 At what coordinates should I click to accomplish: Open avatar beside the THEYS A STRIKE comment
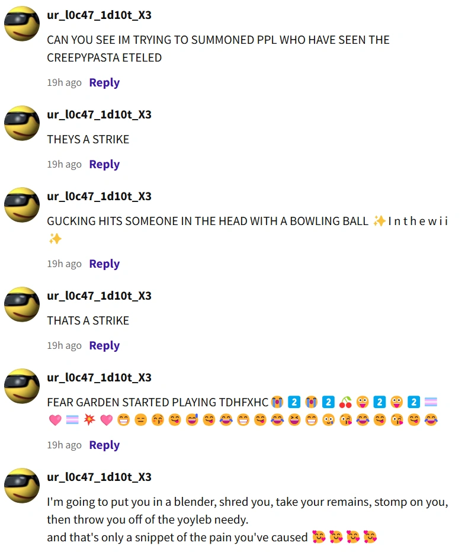[x=22, y=123]
